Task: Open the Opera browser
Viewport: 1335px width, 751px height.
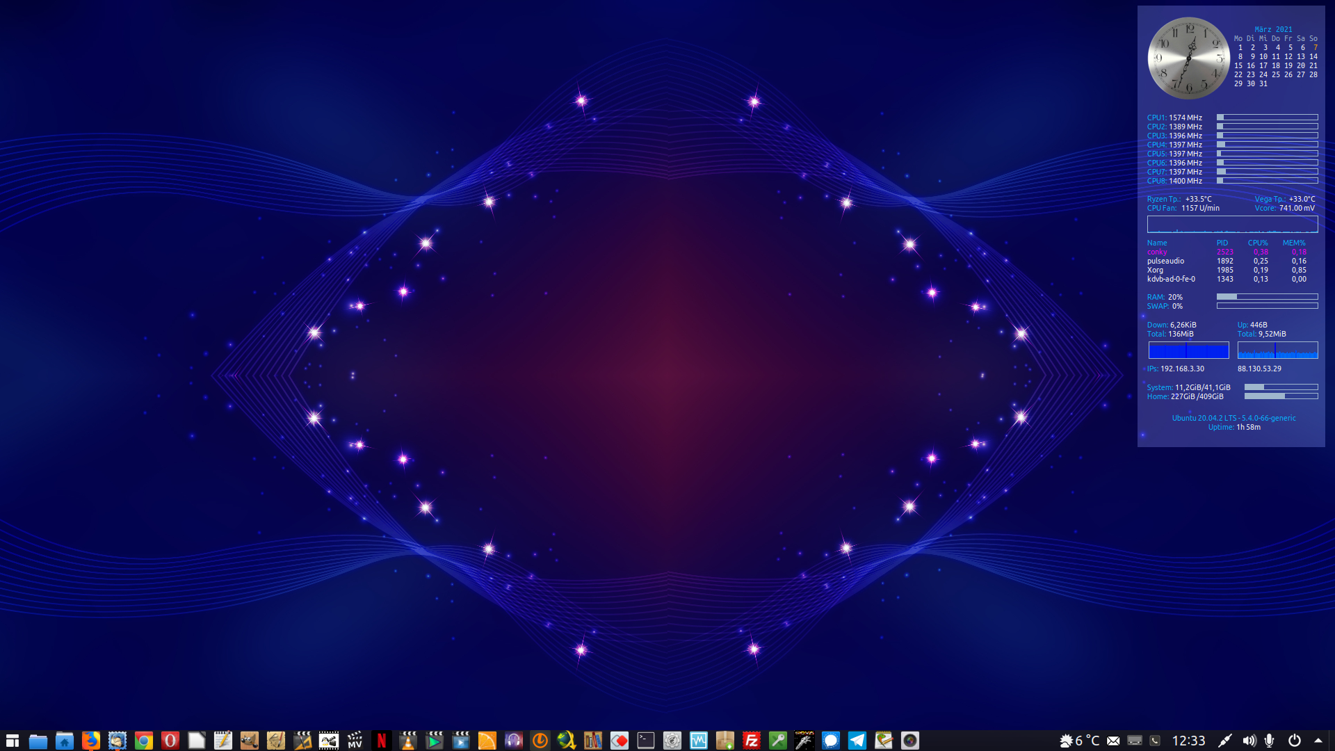Action: (x=170, y=741)
